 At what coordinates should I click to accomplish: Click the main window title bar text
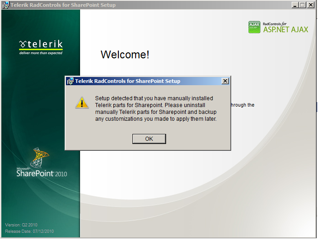tap(63, 5)
